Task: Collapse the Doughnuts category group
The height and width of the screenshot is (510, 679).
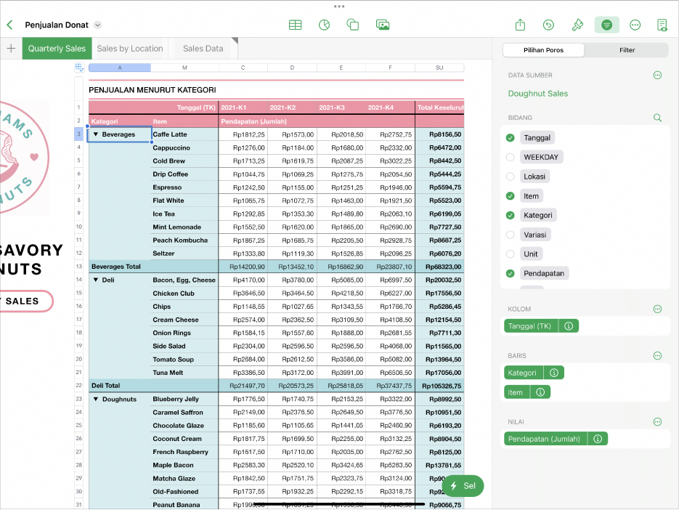Action: pyautogui.click(x=96, y=399)
